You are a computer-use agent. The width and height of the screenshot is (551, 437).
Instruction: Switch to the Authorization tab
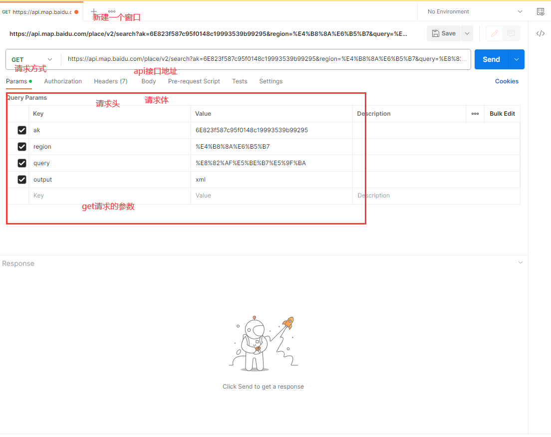pyautogui.click(x=63, y=81)
